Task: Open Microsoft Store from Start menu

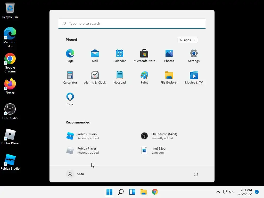Action: pyautogui.click(x=144, y=56)
